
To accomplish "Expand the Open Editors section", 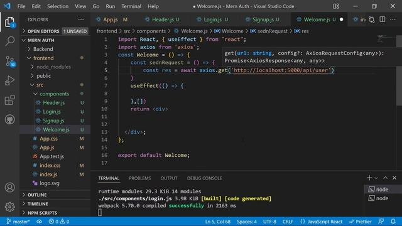I will [x=55, y=31].
